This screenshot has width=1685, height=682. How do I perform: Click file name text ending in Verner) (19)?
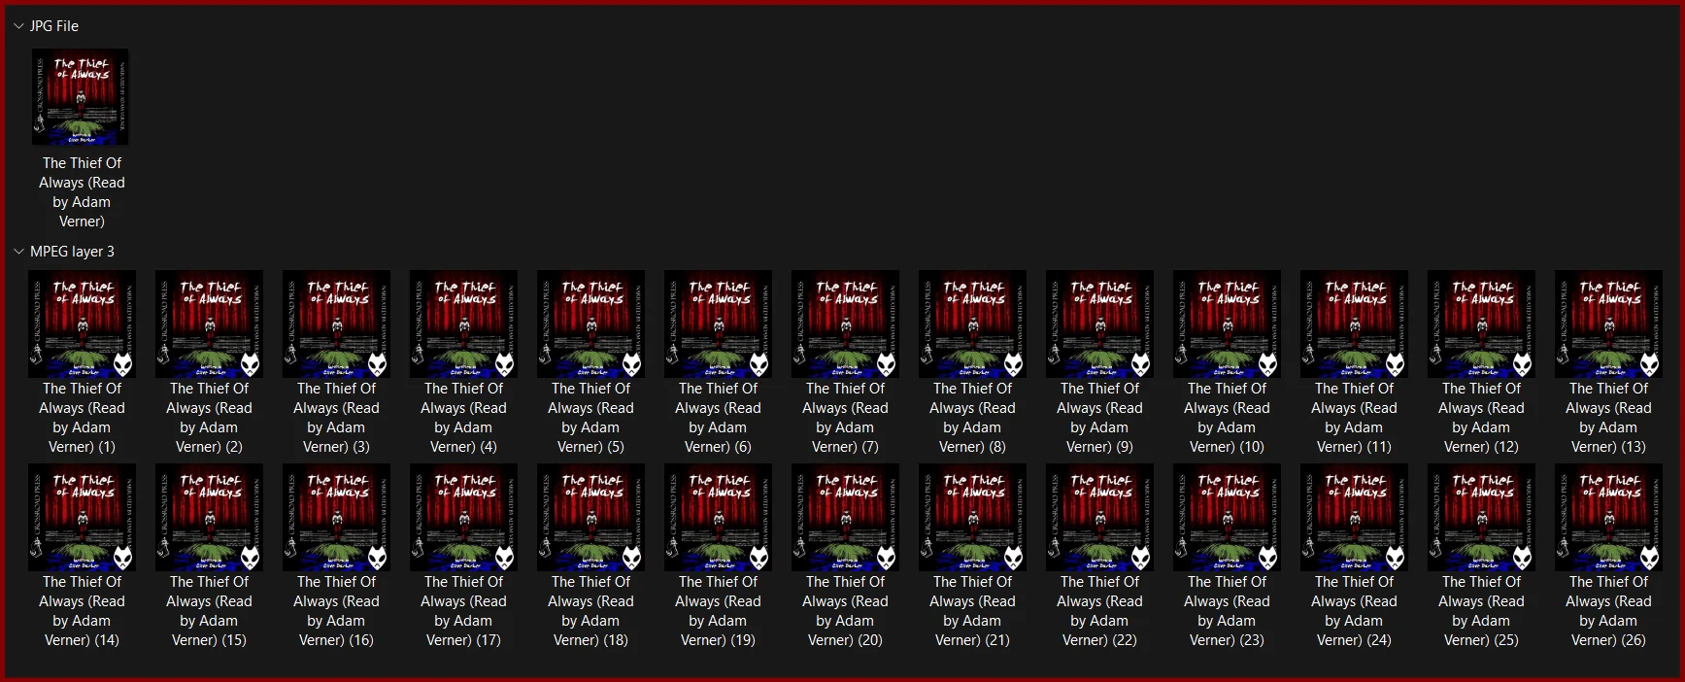(718, 611)
